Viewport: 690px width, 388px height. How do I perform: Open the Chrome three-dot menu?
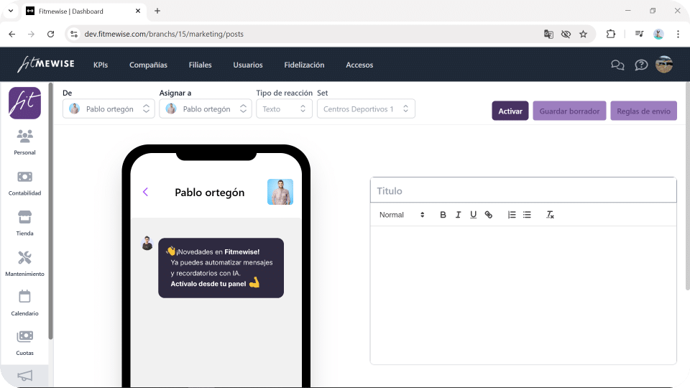pos(678,34)
